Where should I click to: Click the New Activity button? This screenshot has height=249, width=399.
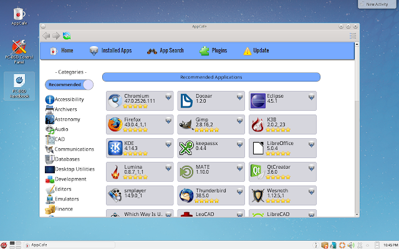point(377,4)
